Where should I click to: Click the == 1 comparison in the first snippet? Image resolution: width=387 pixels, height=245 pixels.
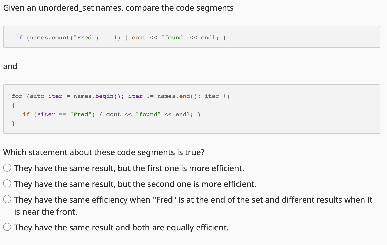[x=110, y=37]
